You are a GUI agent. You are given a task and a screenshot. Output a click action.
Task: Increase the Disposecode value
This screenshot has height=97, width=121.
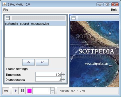(63, 78)
